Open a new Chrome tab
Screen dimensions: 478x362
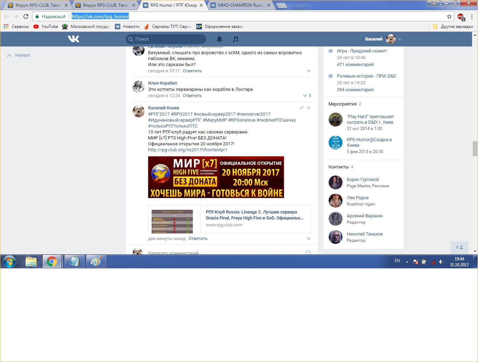[281, 6]
